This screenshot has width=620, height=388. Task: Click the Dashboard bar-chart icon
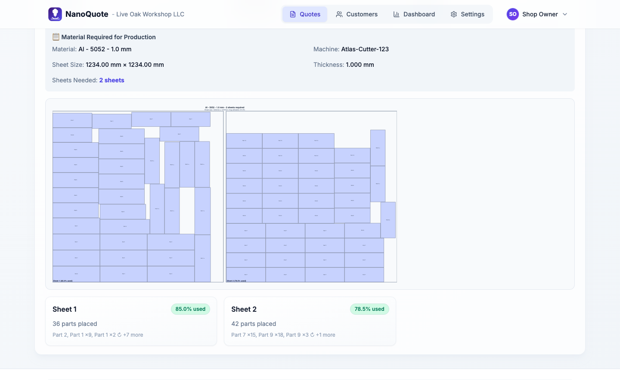tap(396, 14)
